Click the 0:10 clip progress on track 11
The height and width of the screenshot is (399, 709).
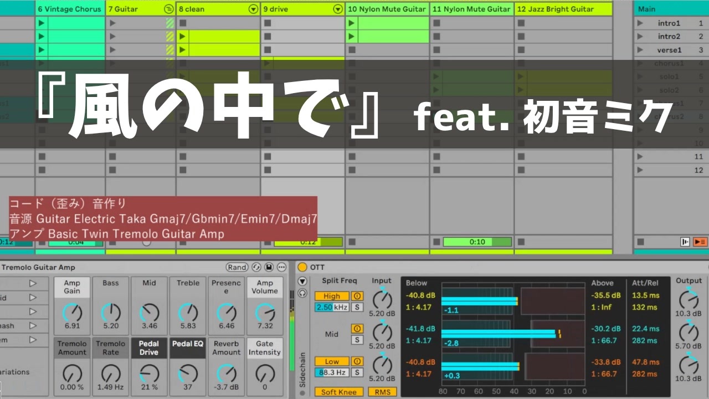pyautogui.click(x=477, y=242)
